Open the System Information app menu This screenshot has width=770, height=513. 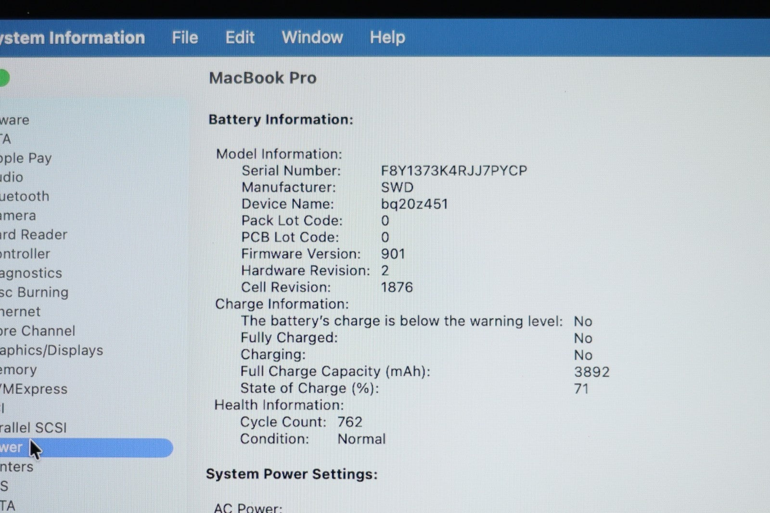(x=72, y=38)
